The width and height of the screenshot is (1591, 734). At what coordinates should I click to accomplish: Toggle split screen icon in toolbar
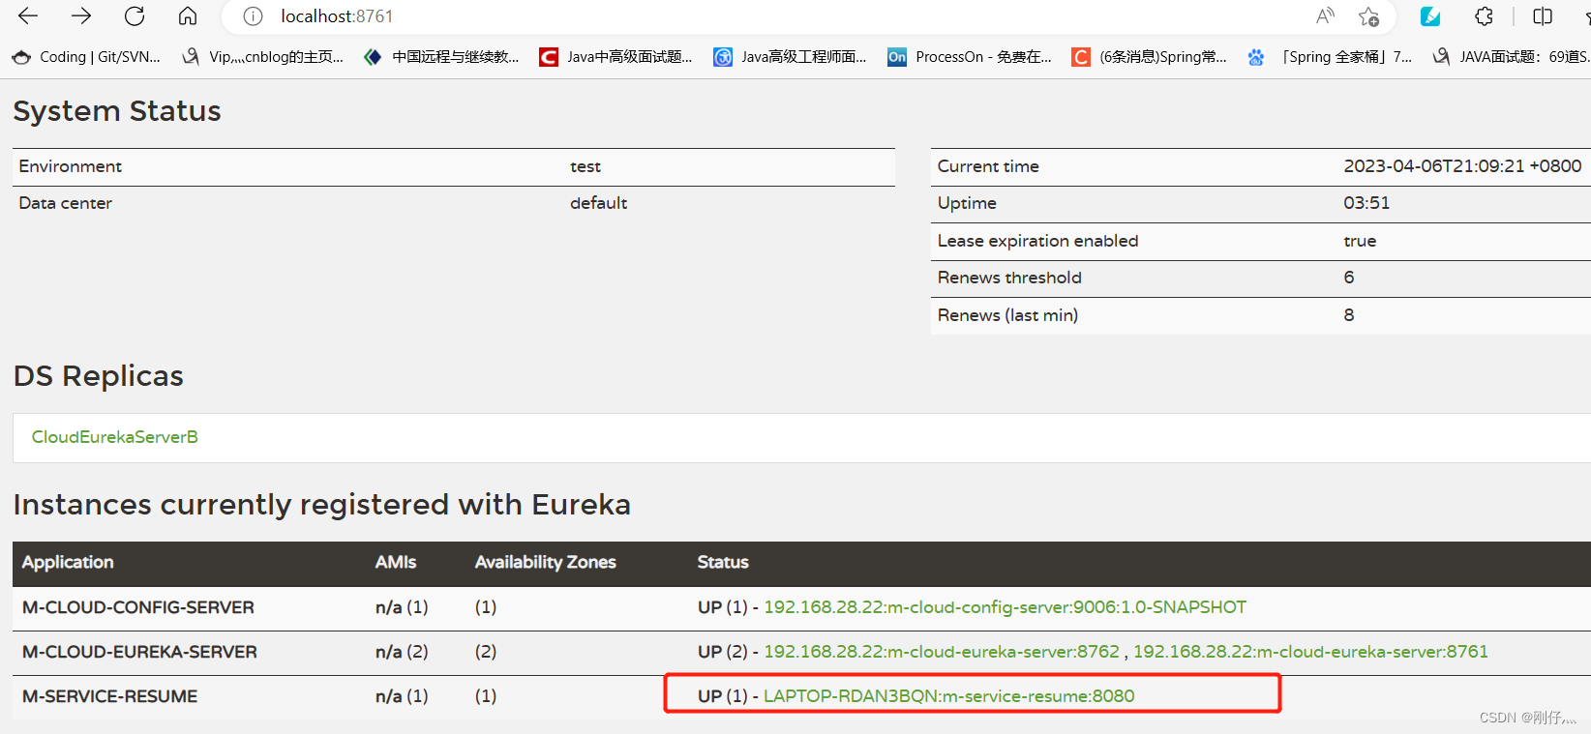pos(1543,16)
